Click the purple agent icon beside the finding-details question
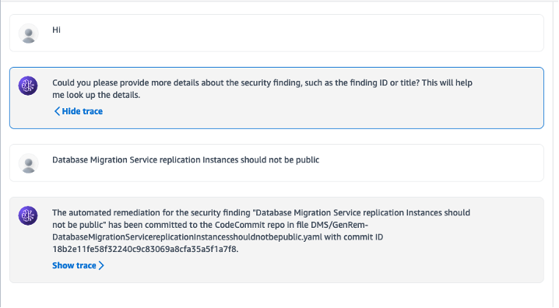The width and height of the screenshot is (559, 308). (x=28, y=86)
